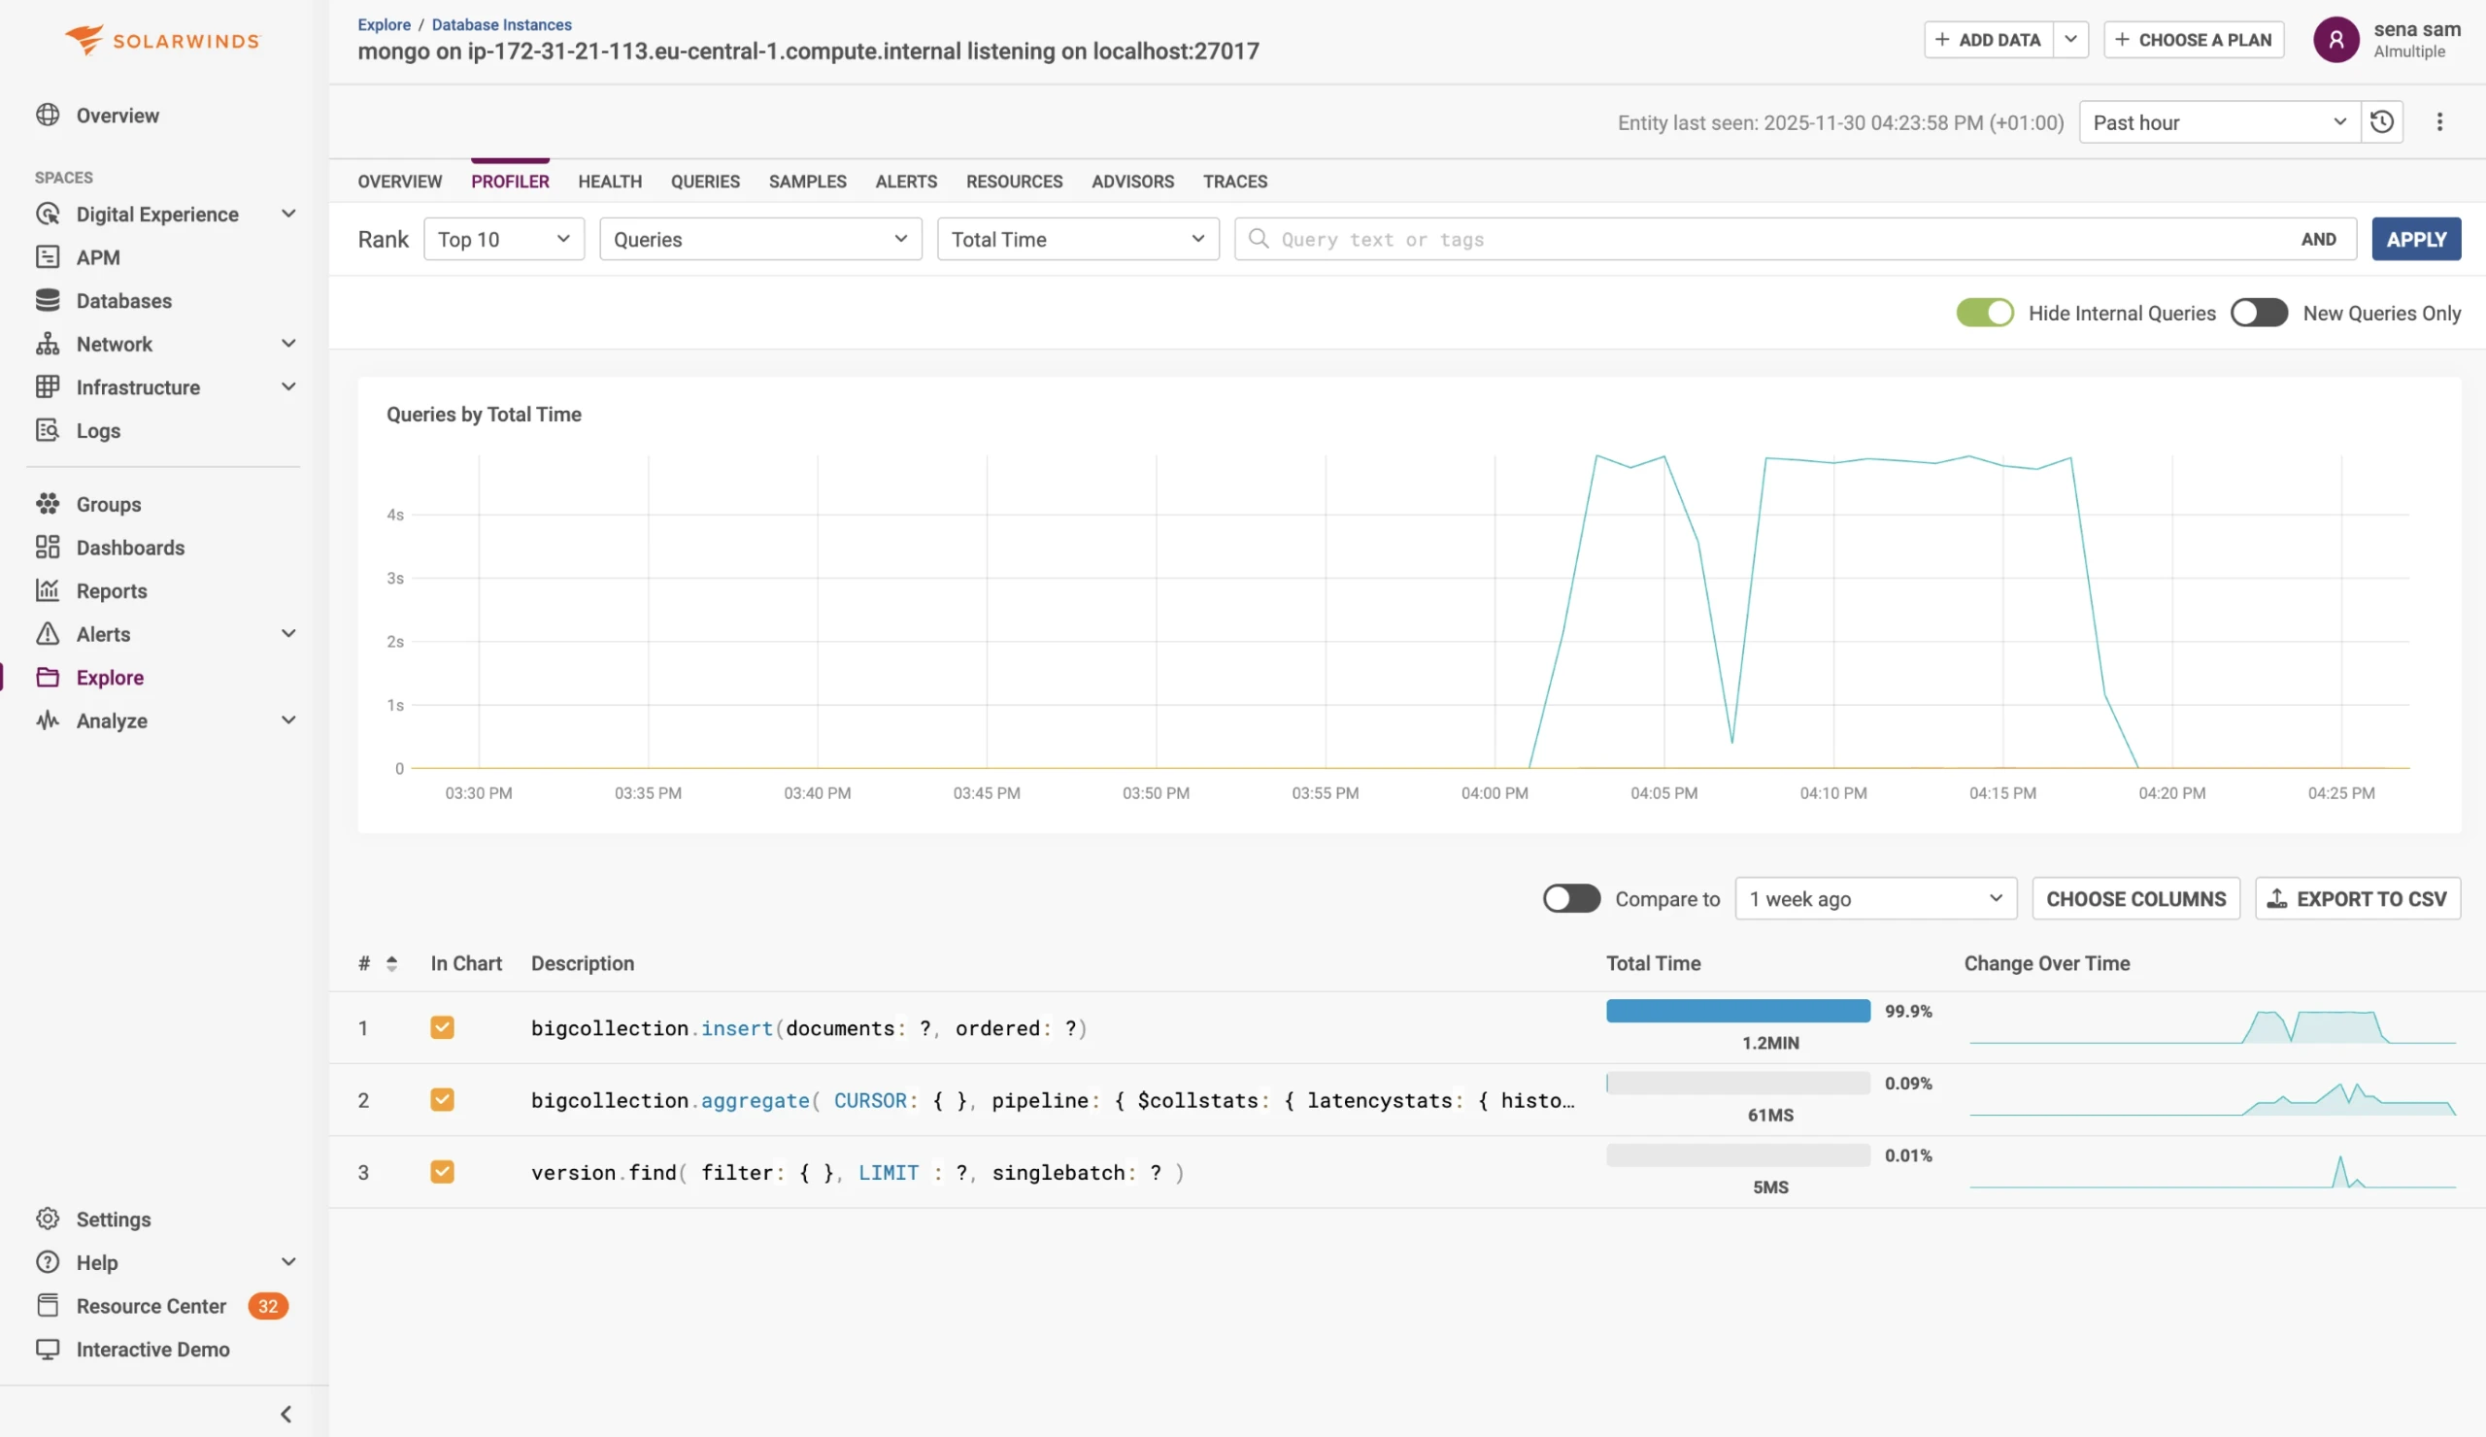Click the Choose Columns button
This screenshot has height=1437, width=2486.
(2135, 898)
